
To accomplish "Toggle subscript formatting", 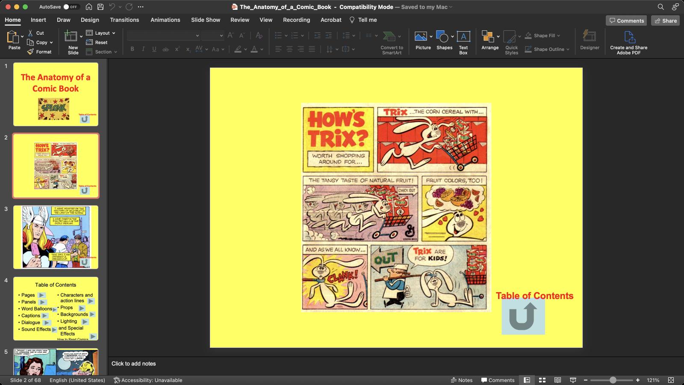I will coord(188,49).
